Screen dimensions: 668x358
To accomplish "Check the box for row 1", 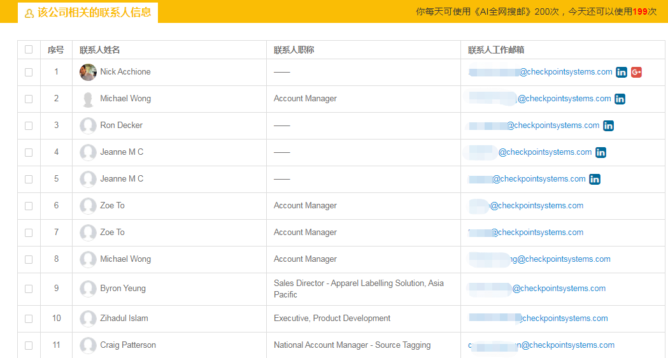I will pos(29,72).
